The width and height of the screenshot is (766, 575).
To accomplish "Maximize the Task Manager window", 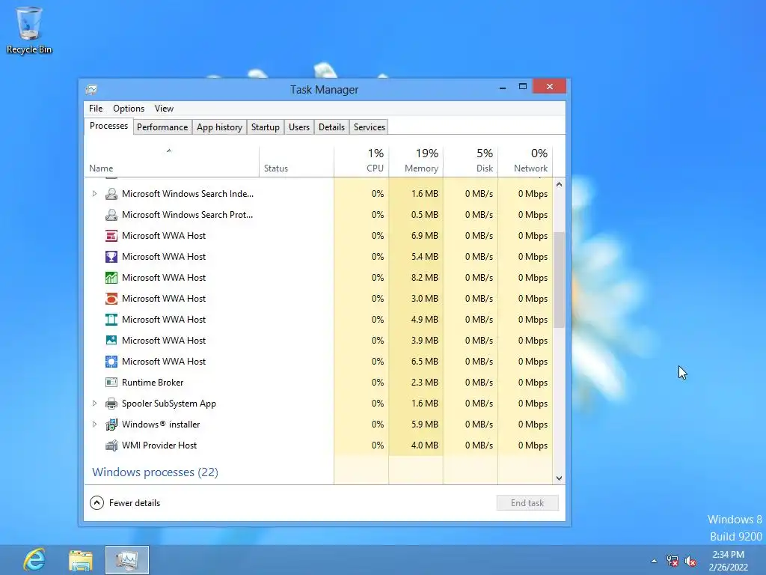I will [523, 87].
